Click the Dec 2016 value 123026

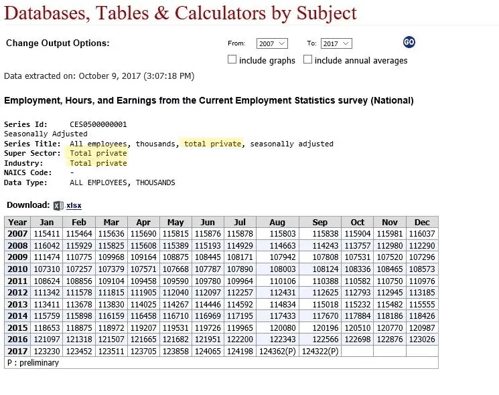click(x=422, y=339)
